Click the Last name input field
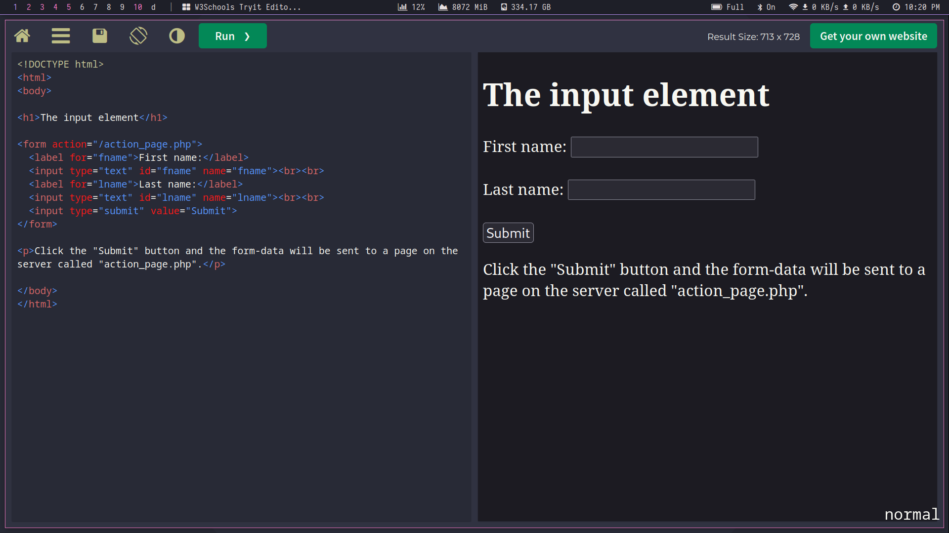This screenshot has width=949, height=533. (661, 190)
